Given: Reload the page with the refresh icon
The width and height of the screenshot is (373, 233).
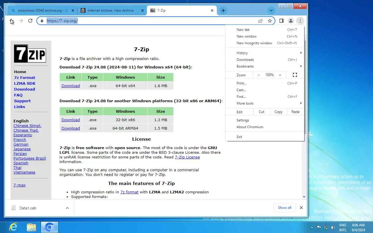Looking at the screenshot, I should pos(30,21).
